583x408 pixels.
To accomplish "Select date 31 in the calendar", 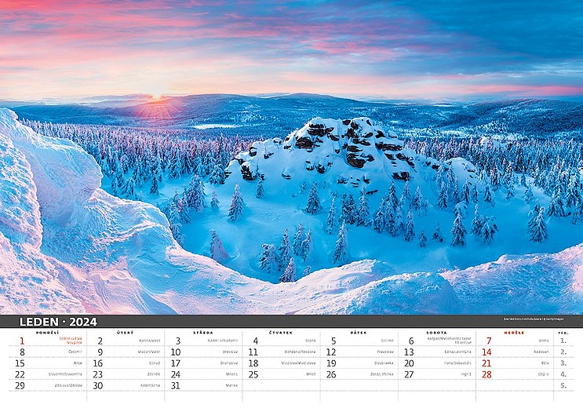I will tap(176, 385).
